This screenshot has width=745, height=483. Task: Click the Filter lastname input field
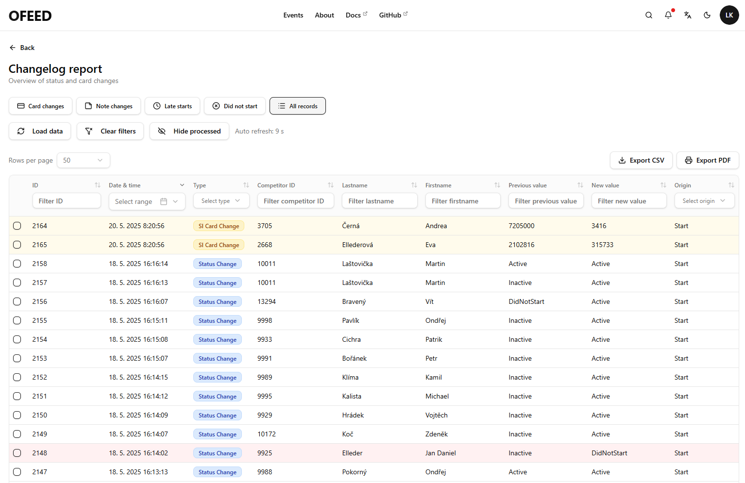click(379, 201)
